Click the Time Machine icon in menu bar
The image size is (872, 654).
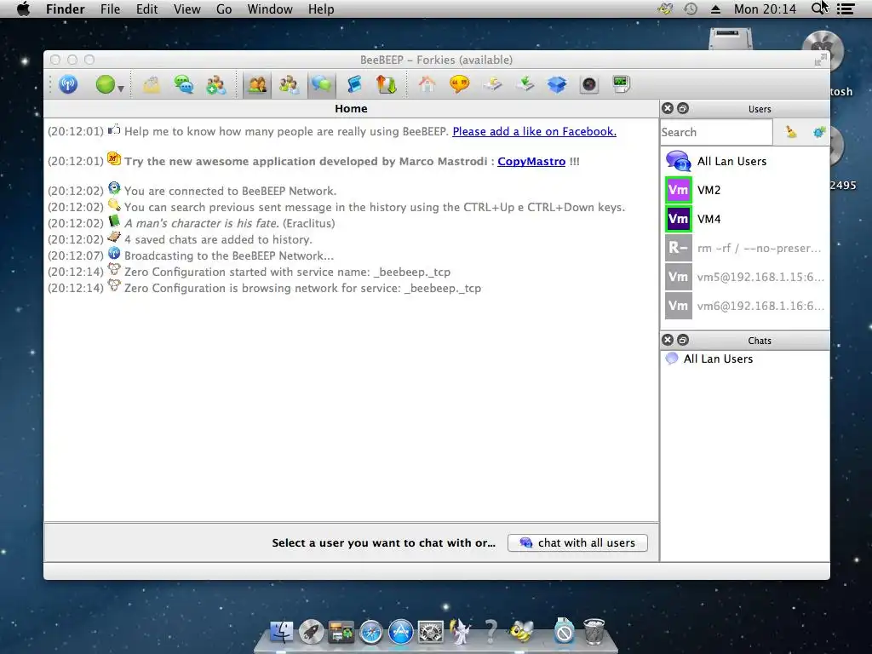pyautogui.click(x=691, y=9)
